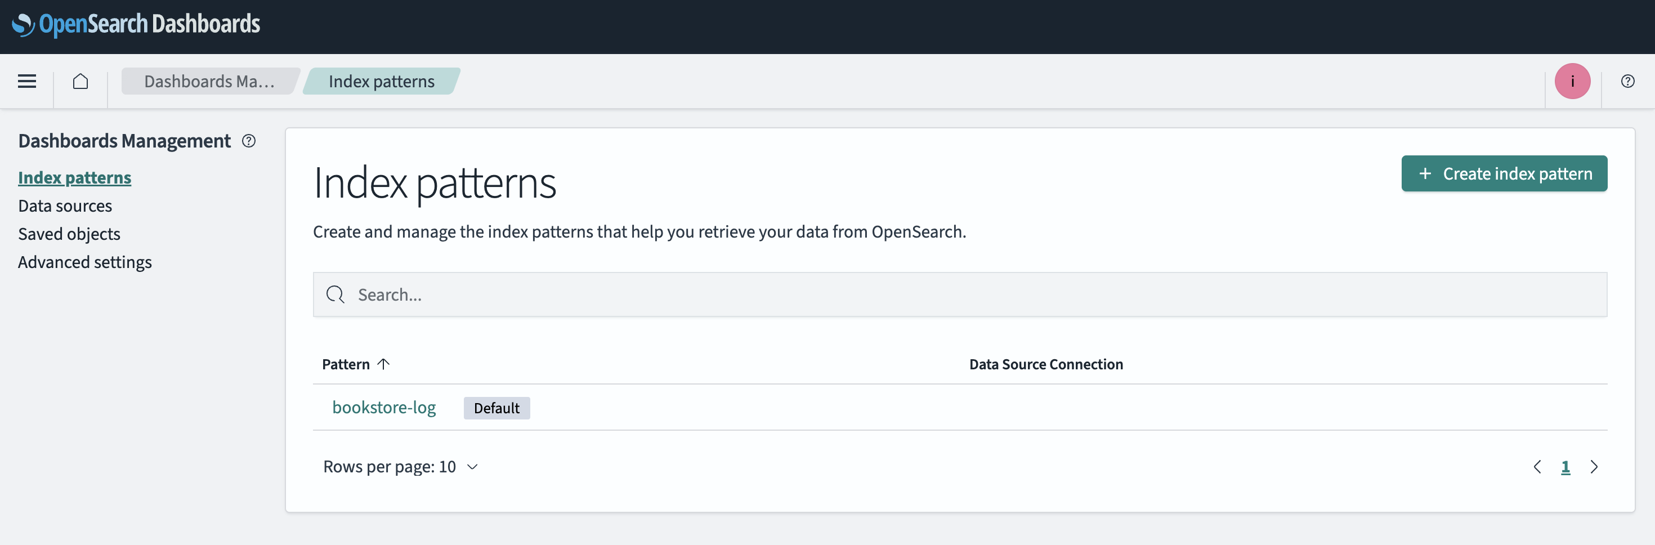Go to home via house icon
Image resolution: width=1655 pixels, height=545 pixels.
80,81
